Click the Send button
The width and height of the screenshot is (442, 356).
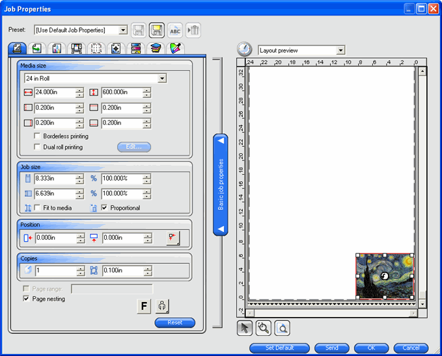pos(332,348)
